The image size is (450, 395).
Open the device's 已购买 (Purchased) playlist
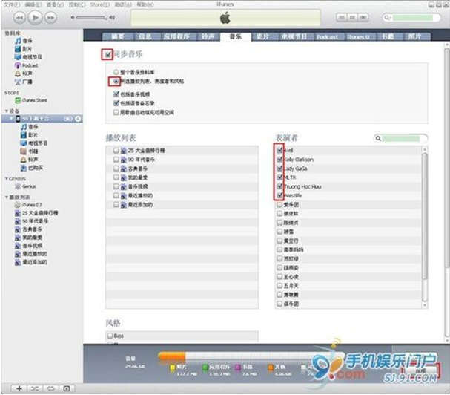coord(32,168)
